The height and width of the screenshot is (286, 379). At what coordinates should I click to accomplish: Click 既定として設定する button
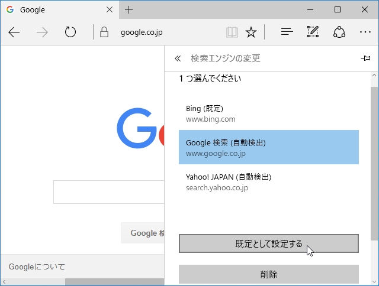pyautogui.click(x=269, y=243)
